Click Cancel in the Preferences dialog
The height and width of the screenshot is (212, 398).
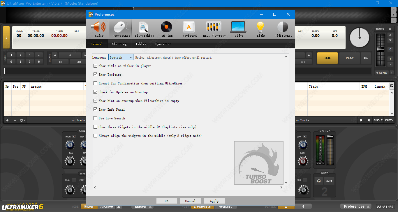[x=190, y=201]
